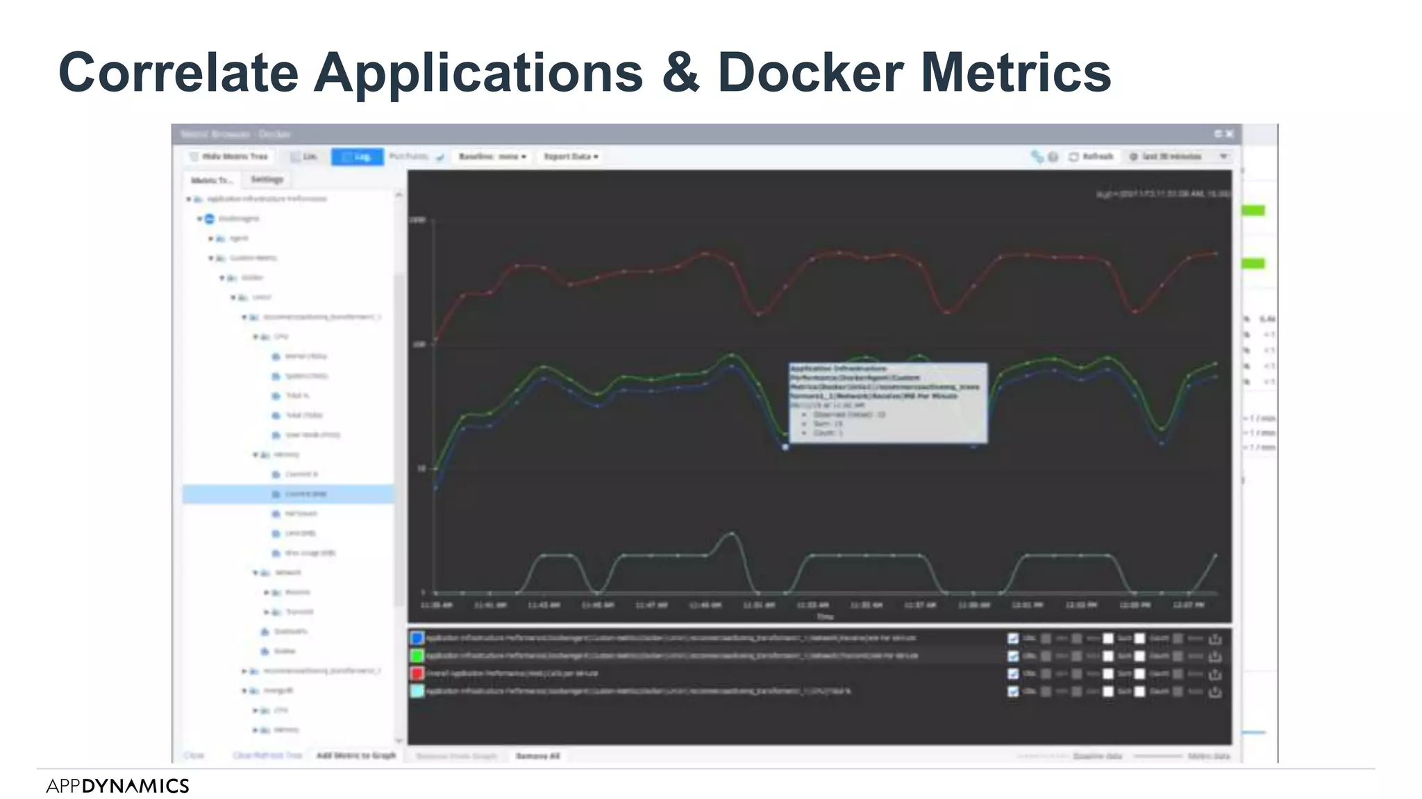Click the User Mode (Ticks) metric icon
The height and width of the screenshot is (799, 1422).
[x=276, y=435]
